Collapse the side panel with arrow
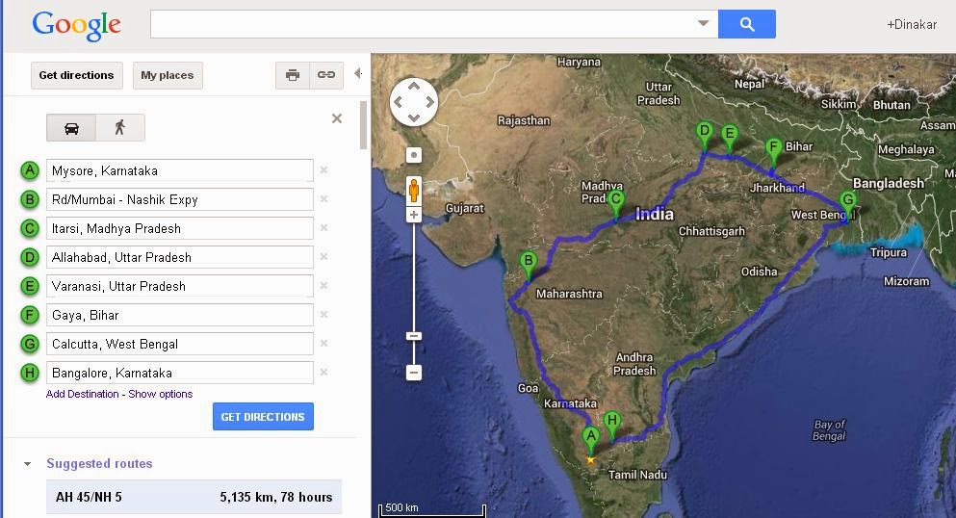 pos(358,74)
